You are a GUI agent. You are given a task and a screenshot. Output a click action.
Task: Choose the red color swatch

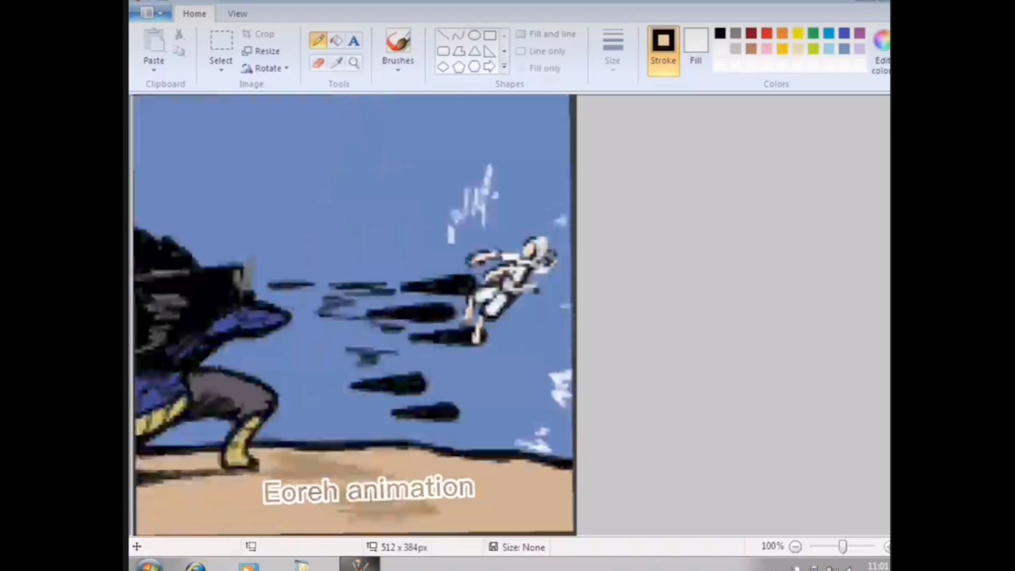pyautogui.click(x=767, y=33)
